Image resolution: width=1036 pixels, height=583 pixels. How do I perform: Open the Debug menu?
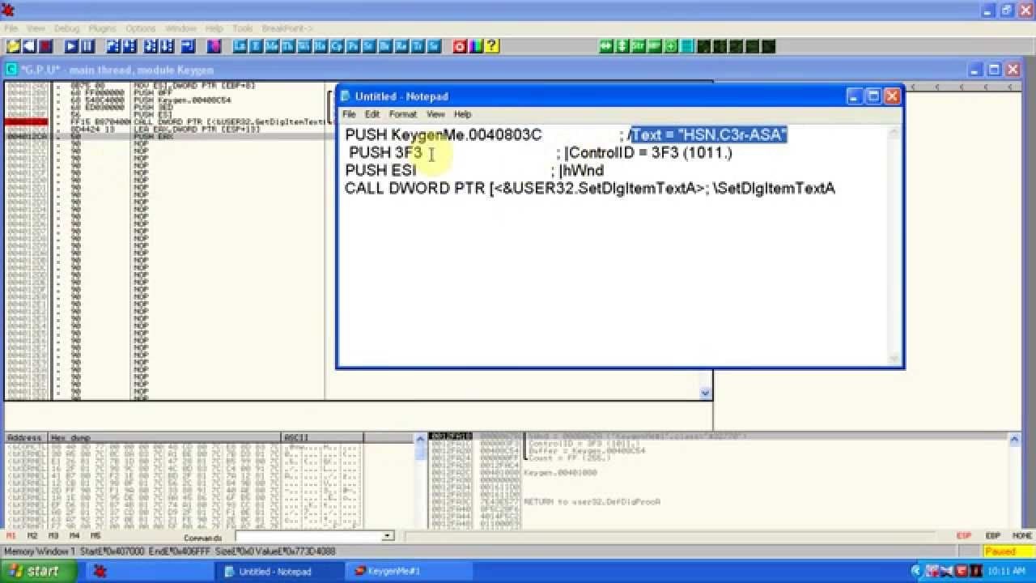click(x=67, y=28)
